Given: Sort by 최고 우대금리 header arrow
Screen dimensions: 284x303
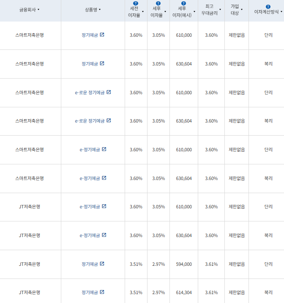Looking at the screenshot, I should pos(220,9).
